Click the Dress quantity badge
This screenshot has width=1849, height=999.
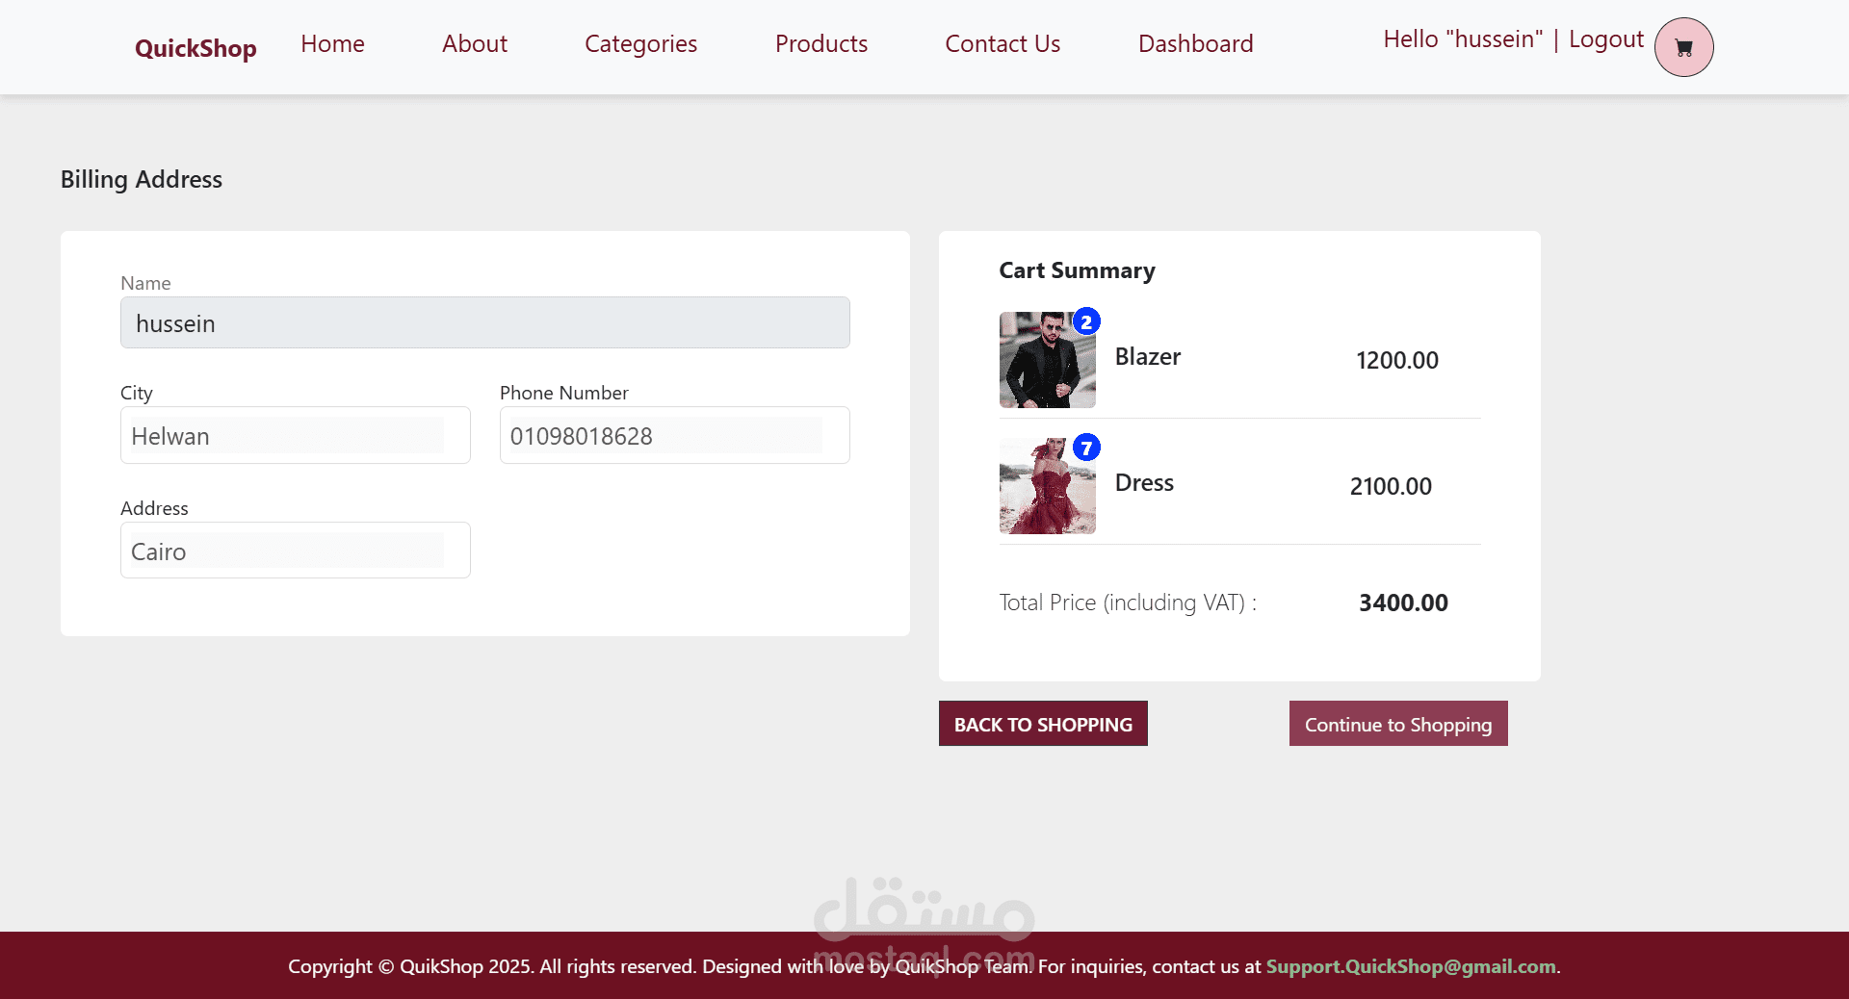click(1086, 448)
